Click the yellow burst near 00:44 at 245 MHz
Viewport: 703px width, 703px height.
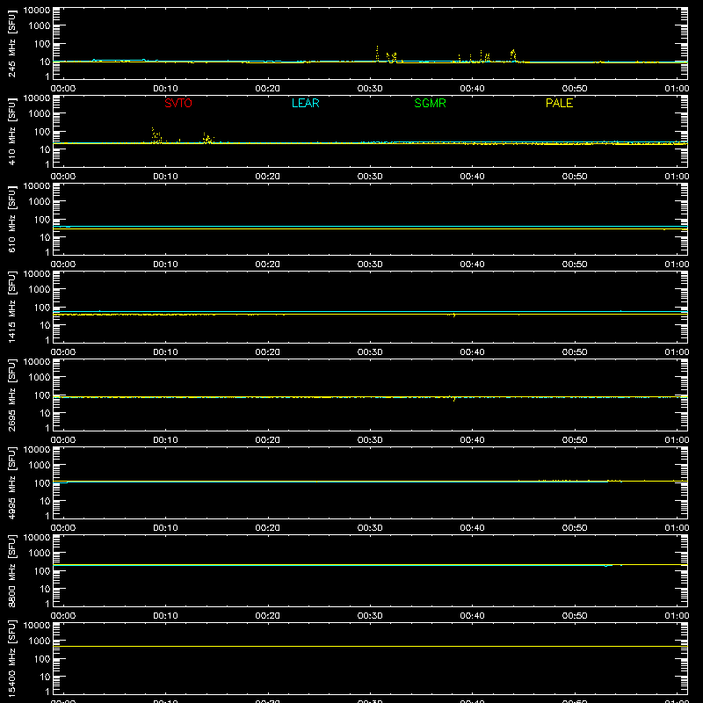pyautogui.click(x=513, y=55)
